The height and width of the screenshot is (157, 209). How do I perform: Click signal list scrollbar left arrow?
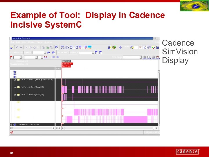[11, 128]
